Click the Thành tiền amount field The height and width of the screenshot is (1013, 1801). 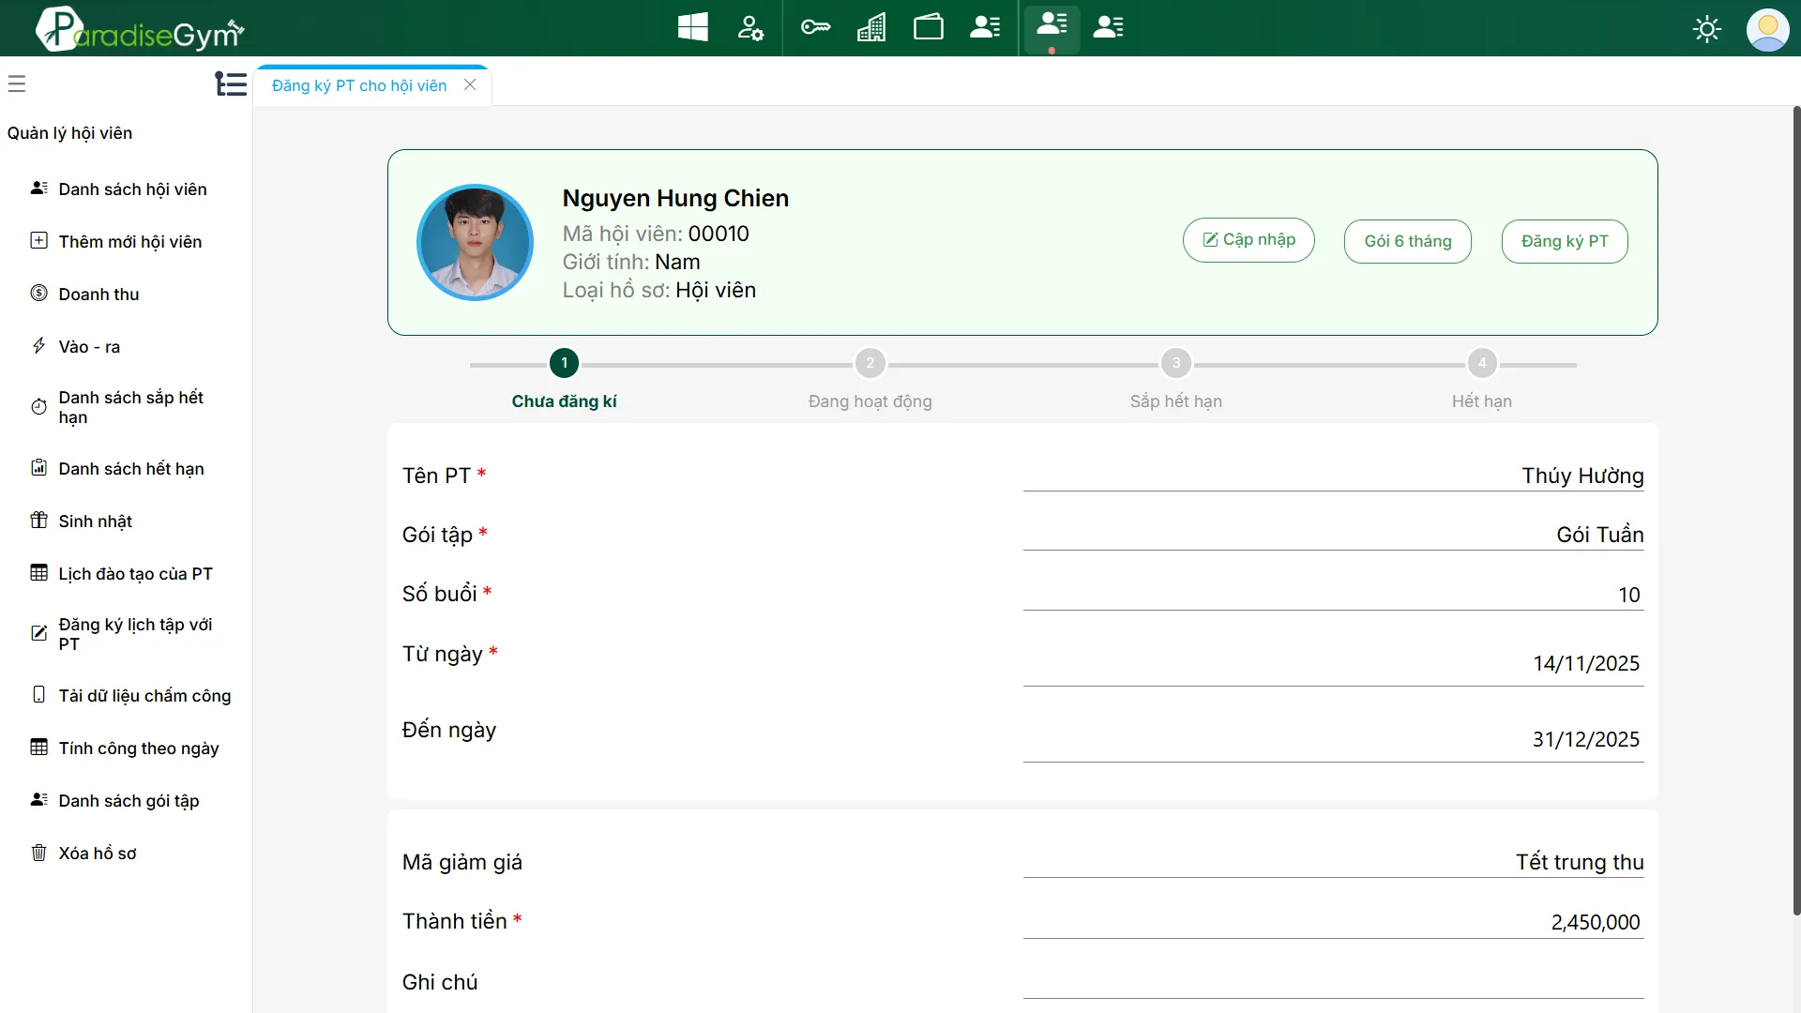(1333, 922)
